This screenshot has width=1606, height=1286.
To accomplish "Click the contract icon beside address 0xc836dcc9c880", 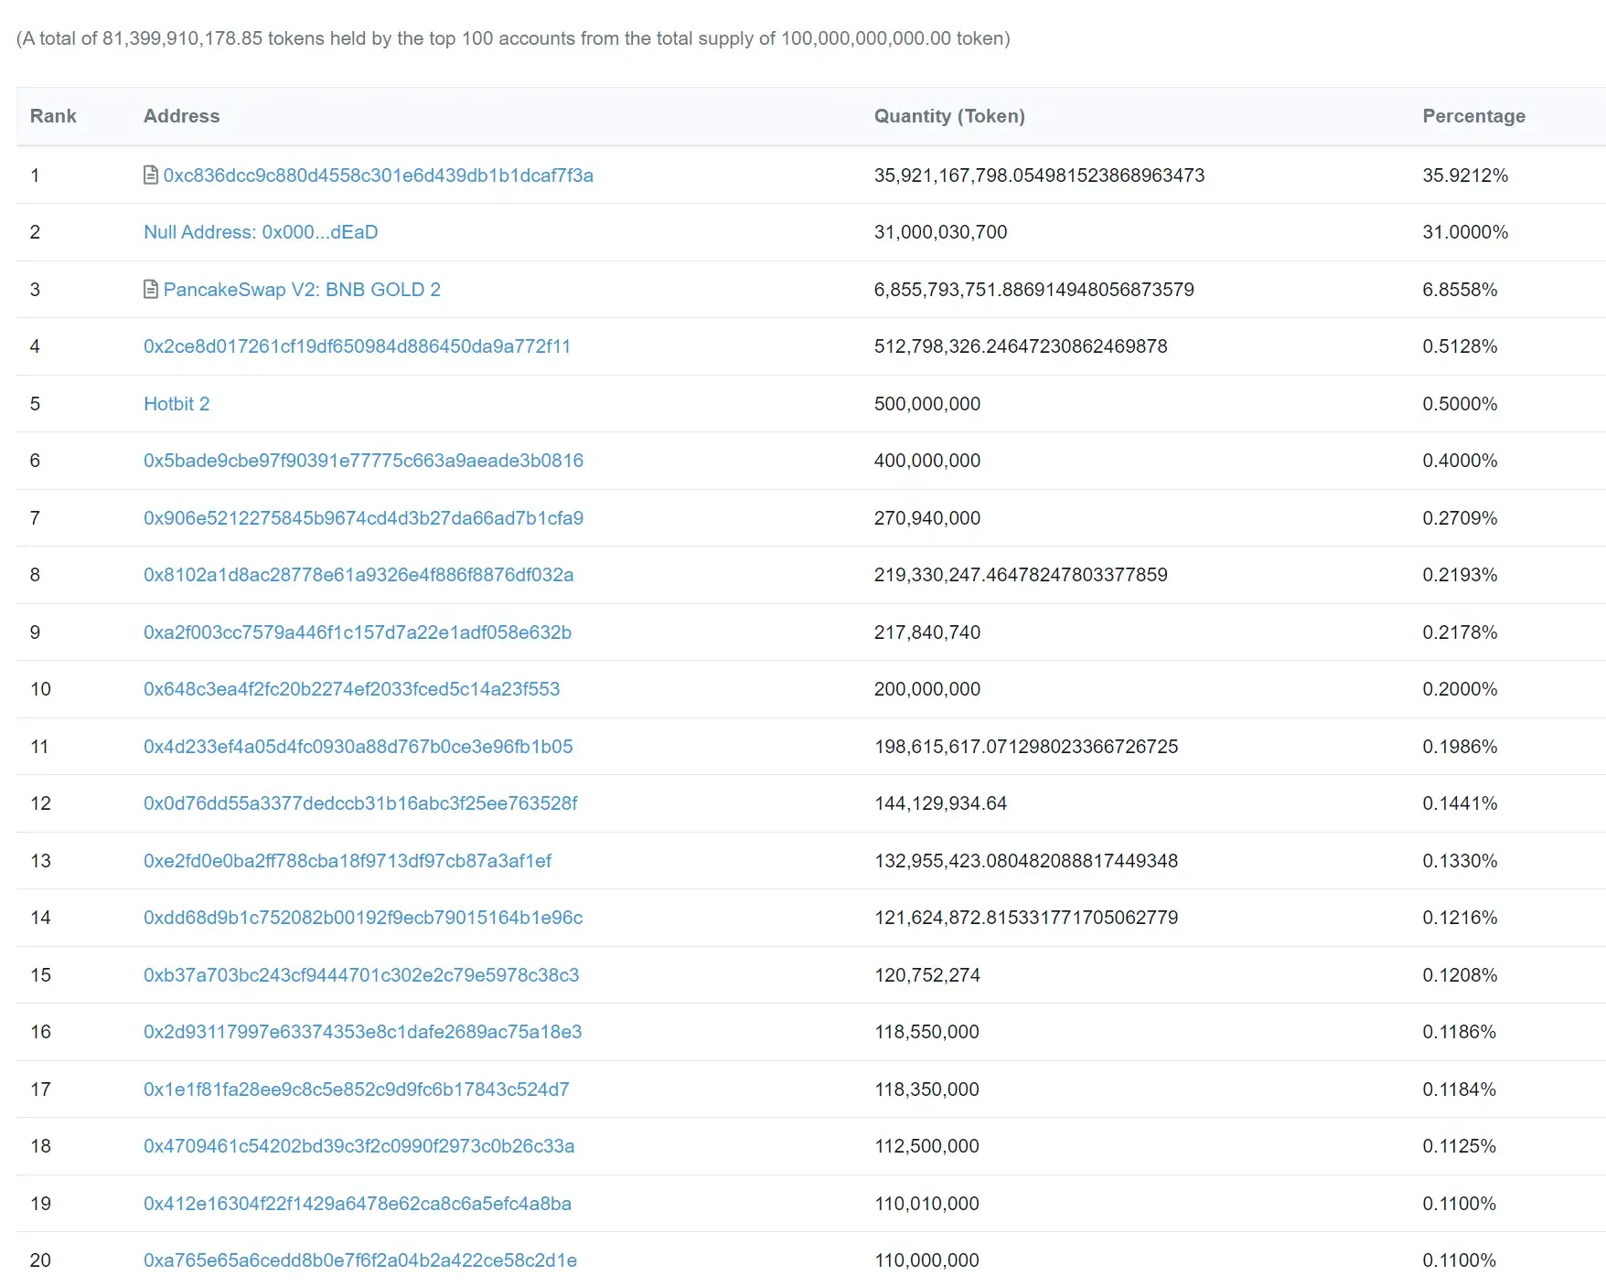I will coord(151,175).
